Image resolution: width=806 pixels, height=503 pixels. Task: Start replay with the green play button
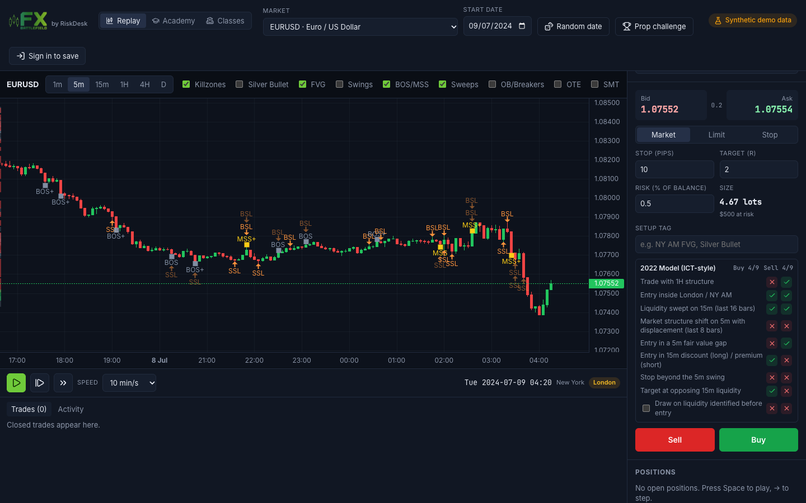click(16, 383)
